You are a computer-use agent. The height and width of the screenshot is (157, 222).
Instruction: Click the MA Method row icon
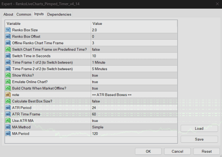(8, 127)
